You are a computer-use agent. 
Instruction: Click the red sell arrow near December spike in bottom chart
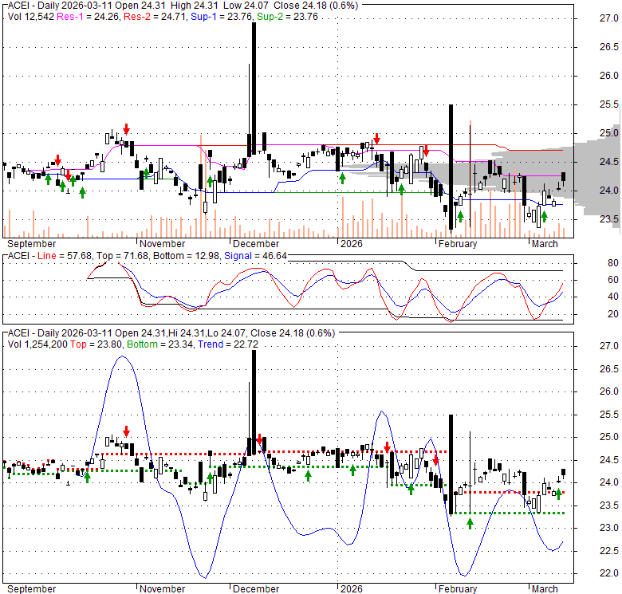[x=260, y=440]
